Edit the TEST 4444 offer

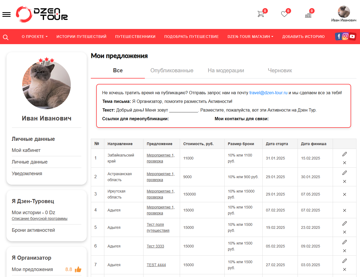point(345,261)
